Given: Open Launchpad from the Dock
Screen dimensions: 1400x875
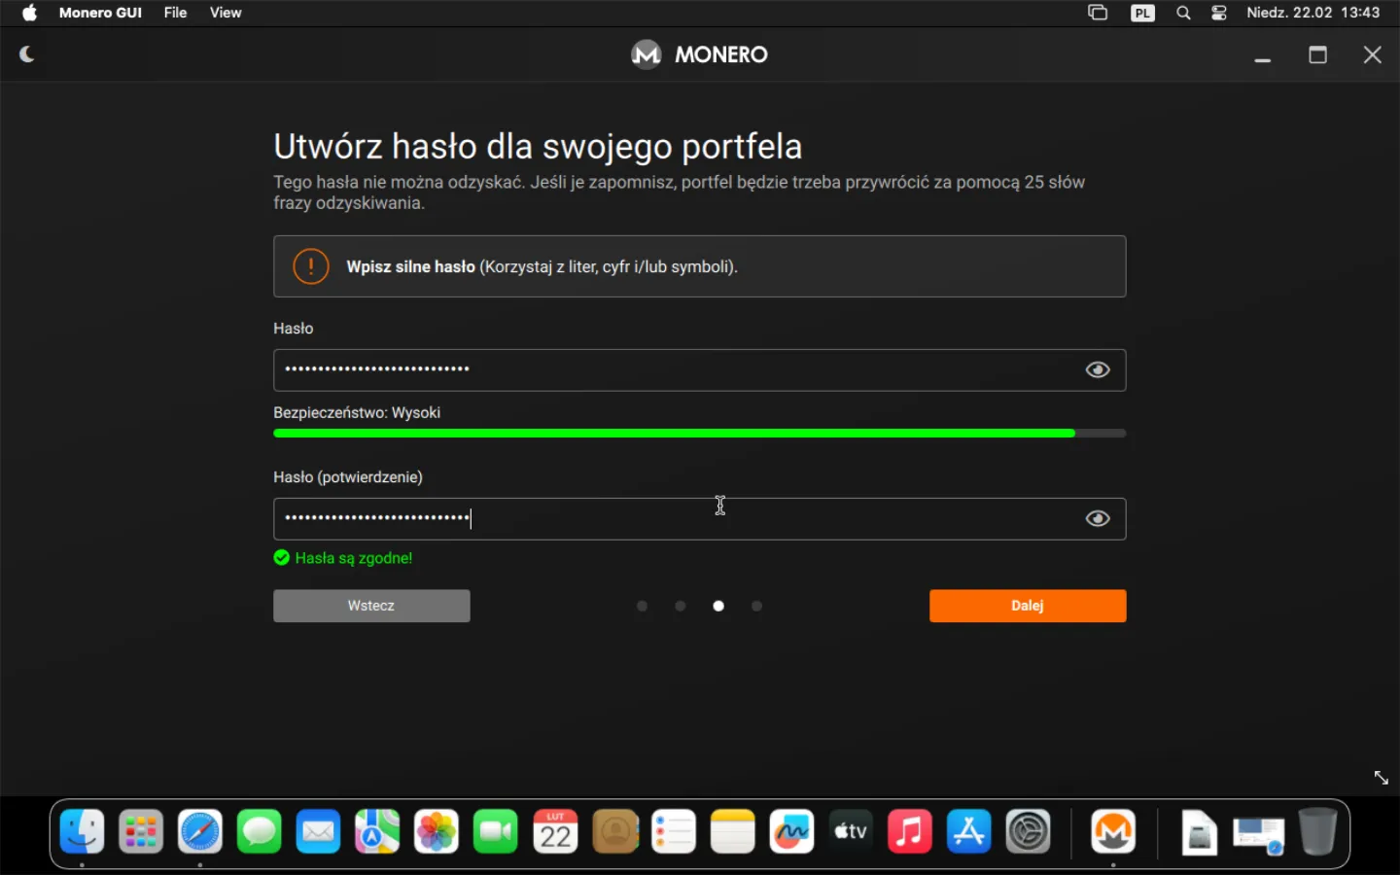Looking at the screenshot, I should [141, 832].
